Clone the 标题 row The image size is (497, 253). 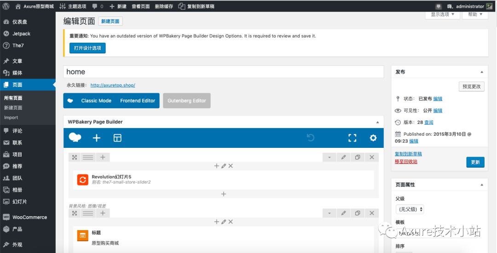pyautogui.click(x=358, y=213)
